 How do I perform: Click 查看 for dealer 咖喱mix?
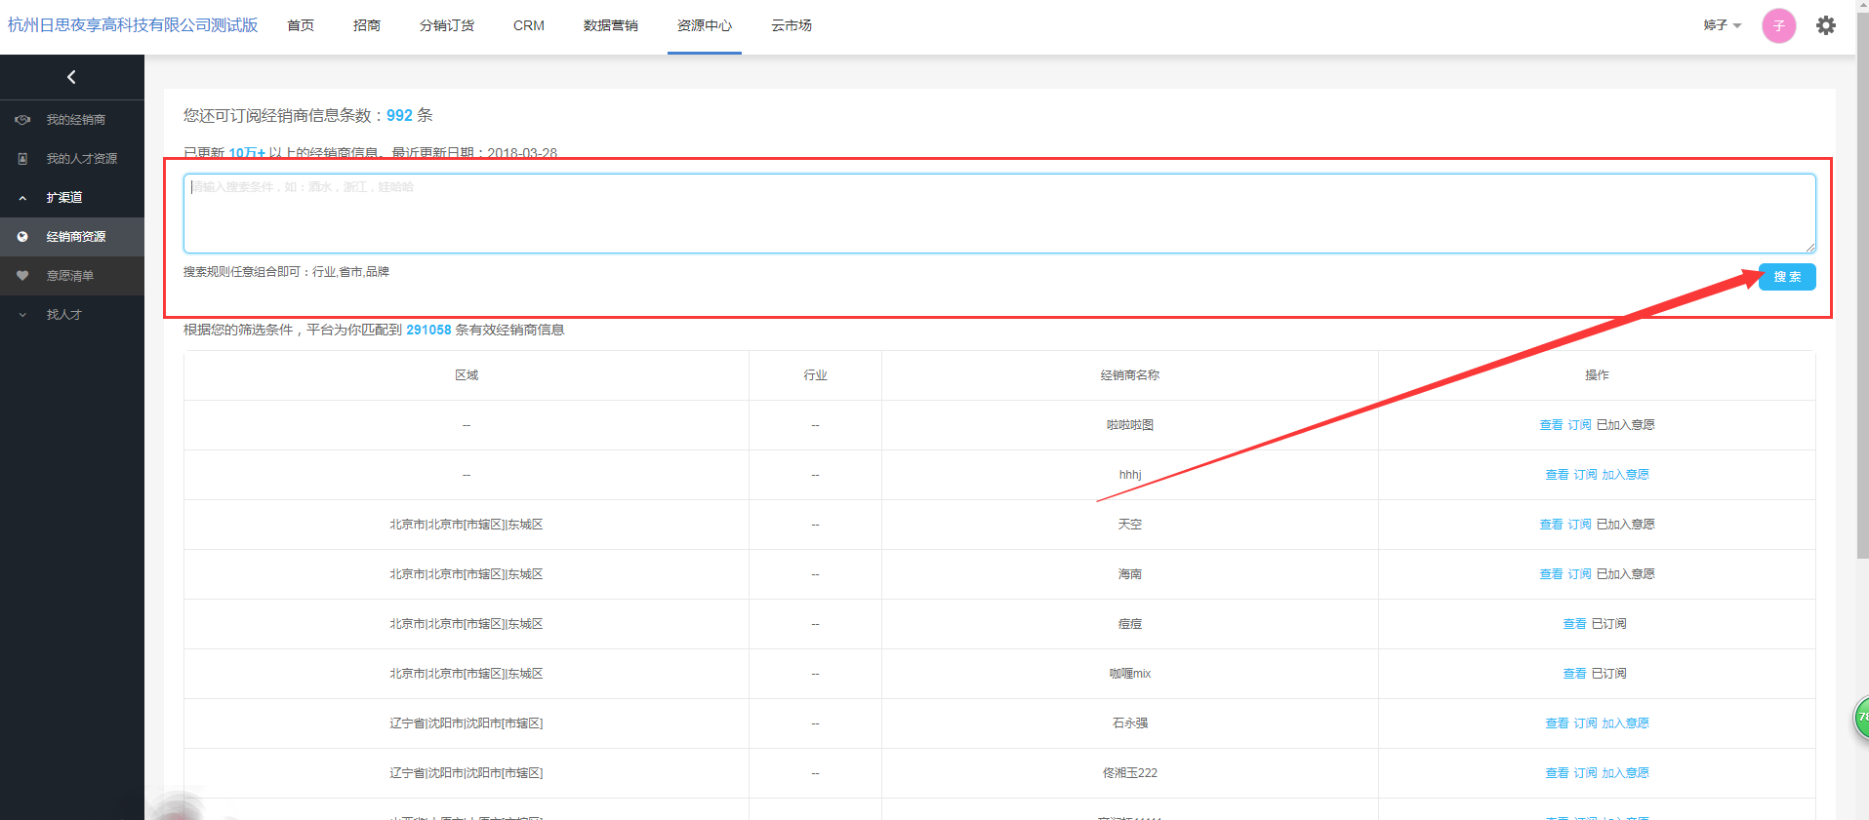(1573, 674)
